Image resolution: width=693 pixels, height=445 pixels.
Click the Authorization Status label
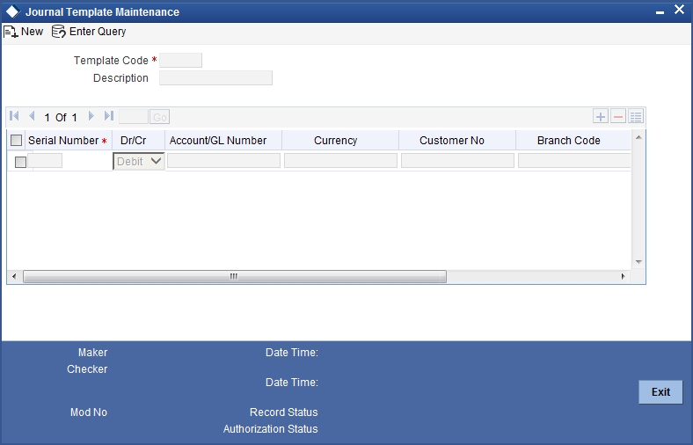pos(271,428)
